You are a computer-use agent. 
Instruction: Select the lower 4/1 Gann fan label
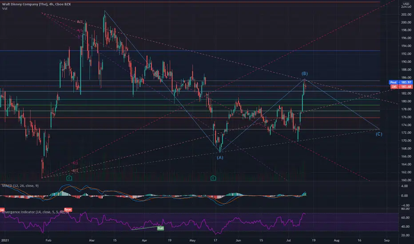(x=75, y=163)
